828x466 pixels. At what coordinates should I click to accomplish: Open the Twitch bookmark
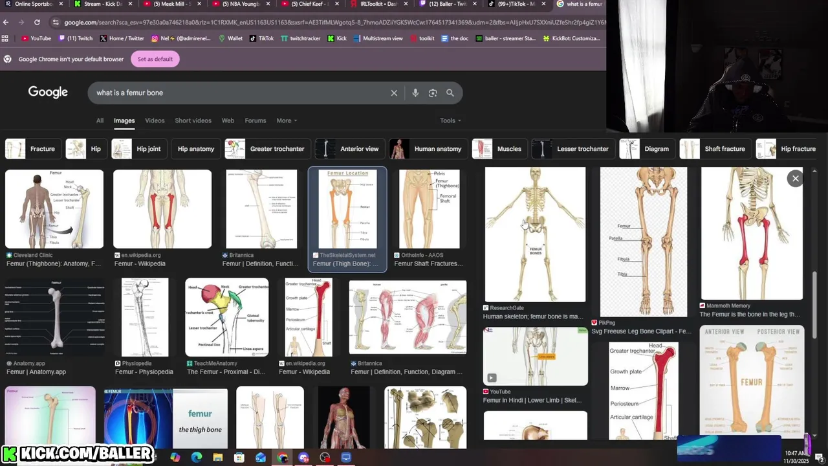(76, 38)
